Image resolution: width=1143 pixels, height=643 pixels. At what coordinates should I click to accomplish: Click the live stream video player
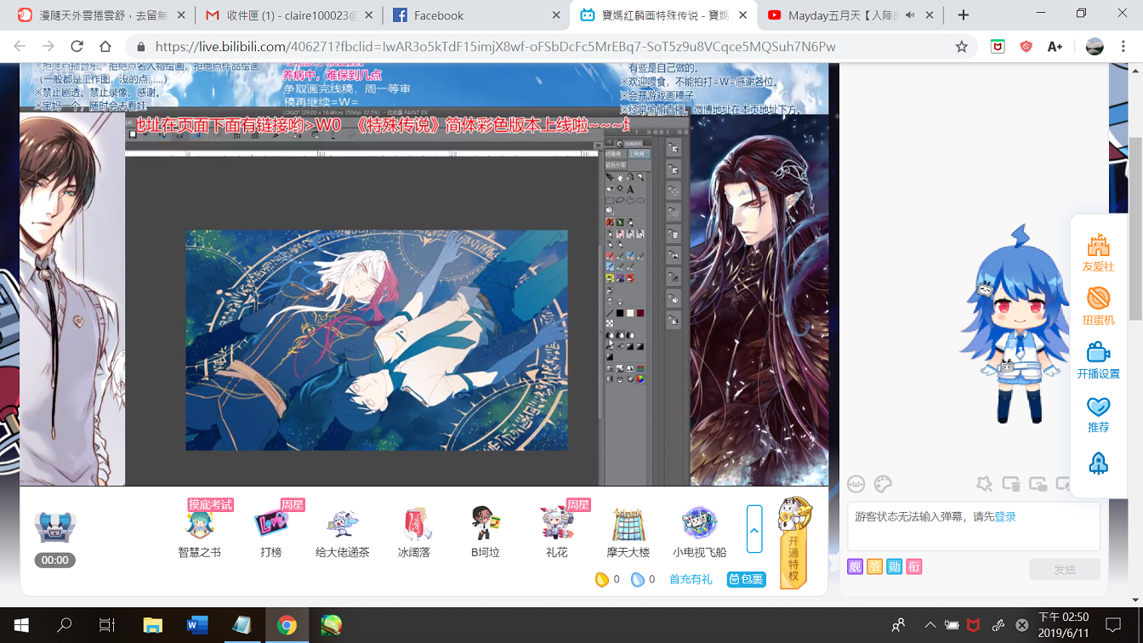[424, 274]
